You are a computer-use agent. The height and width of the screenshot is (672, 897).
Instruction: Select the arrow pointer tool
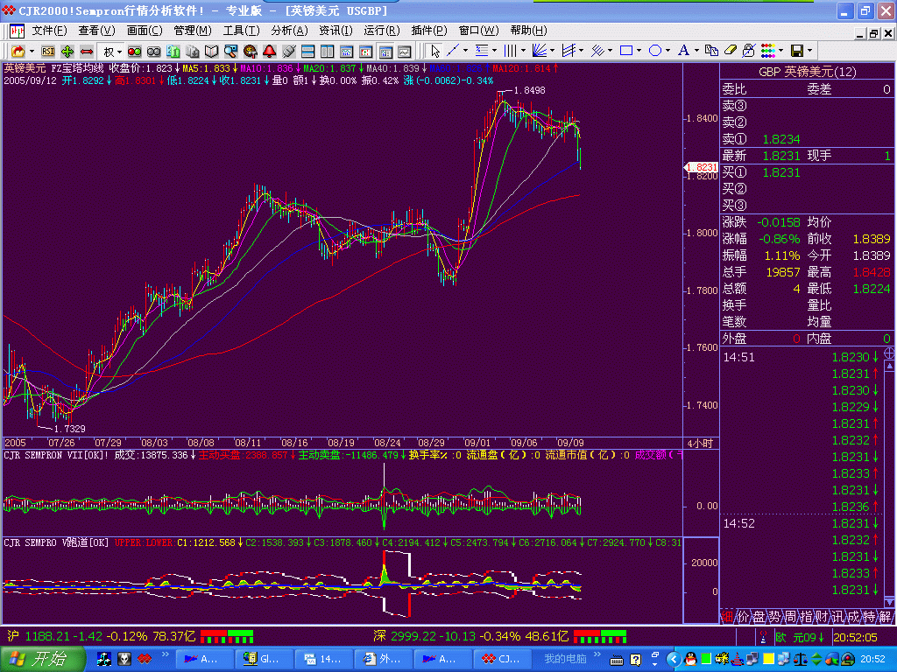coord(435,51)
